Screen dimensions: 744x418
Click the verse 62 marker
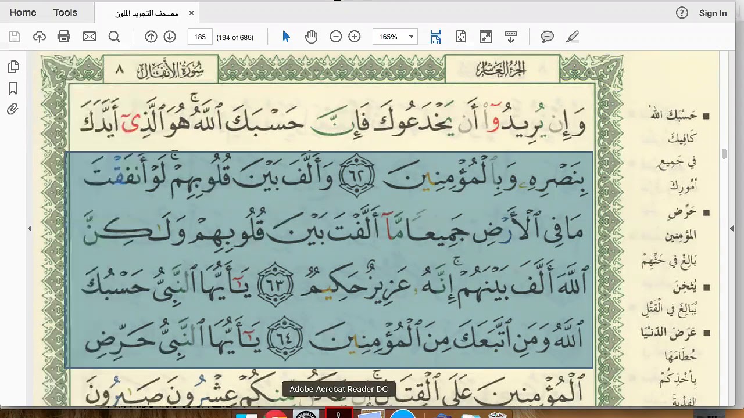click(356, 176)
